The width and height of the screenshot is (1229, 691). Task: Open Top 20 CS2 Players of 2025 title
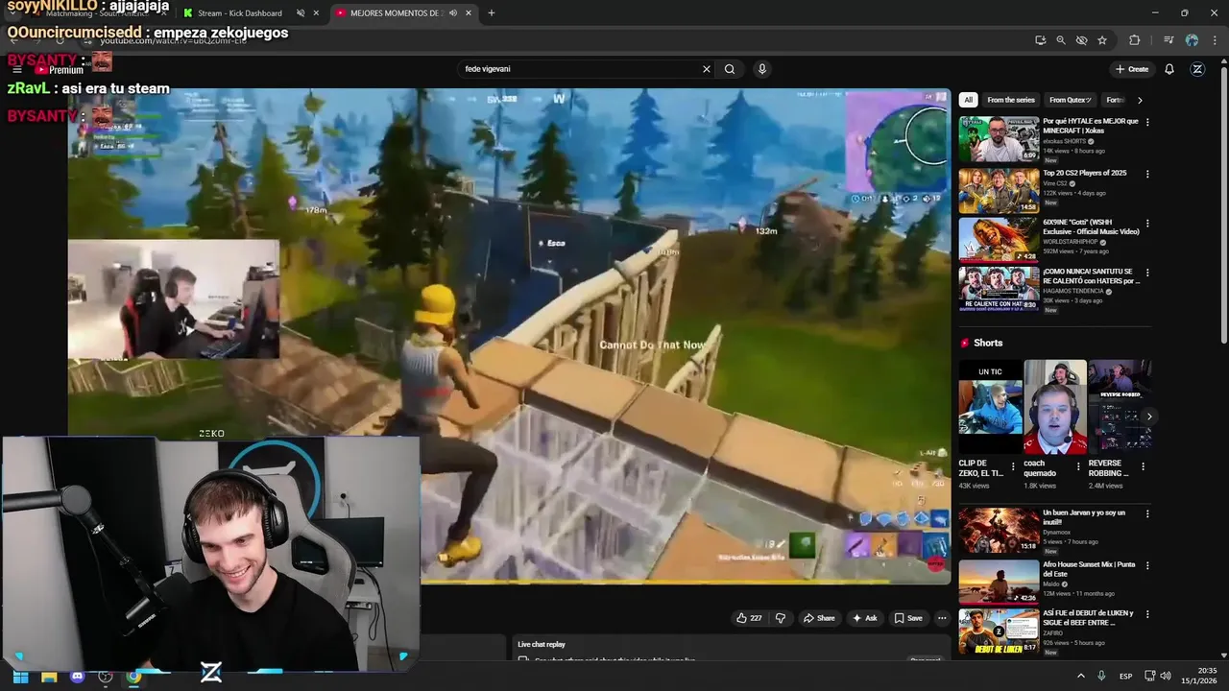(x=1085, y=173)
